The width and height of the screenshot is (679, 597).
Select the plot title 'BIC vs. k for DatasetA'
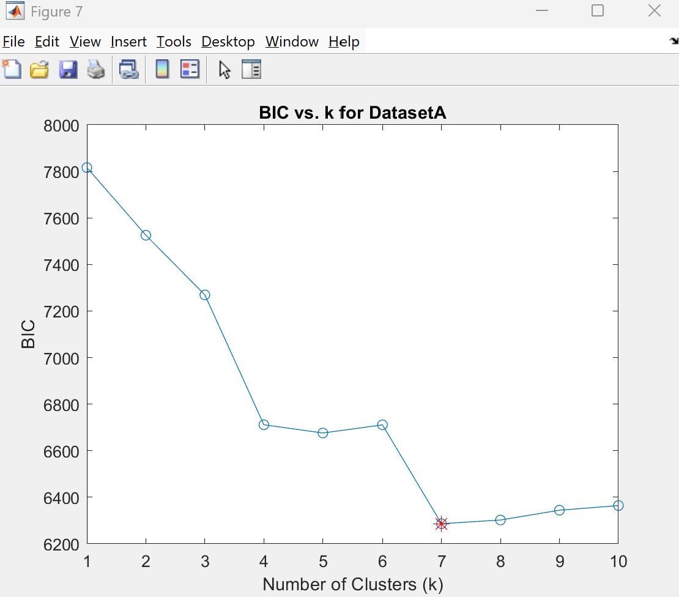tap(352, 113)
